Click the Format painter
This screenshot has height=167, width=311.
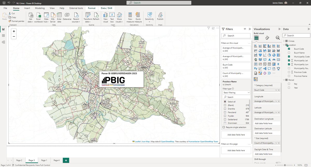pyautogui.click(x=16, y=21)
